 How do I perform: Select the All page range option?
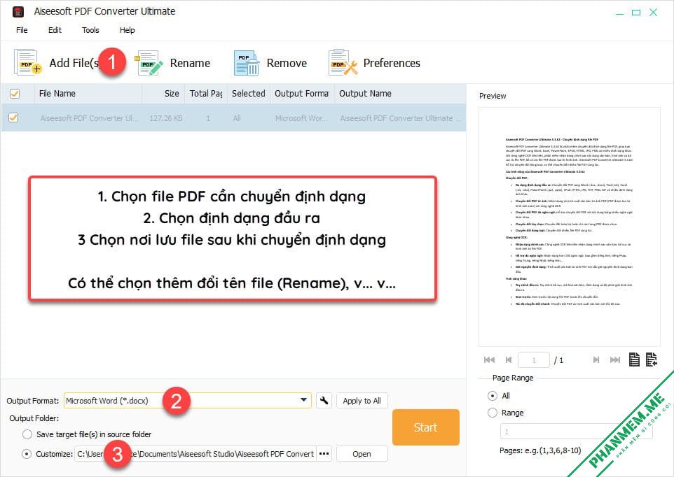tap(493, 395)
